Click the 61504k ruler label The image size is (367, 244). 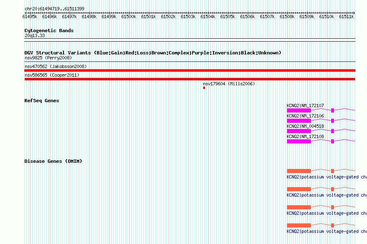[x=208, y=16]
